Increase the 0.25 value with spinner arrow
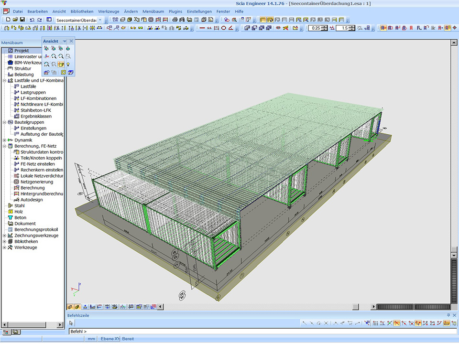 325,26
